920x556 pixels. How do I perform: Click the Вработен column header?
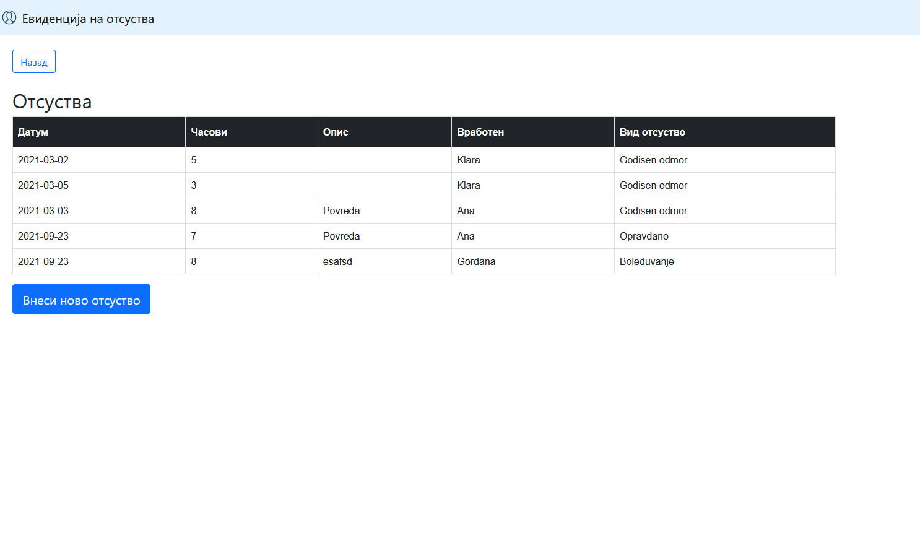(480, 132)
